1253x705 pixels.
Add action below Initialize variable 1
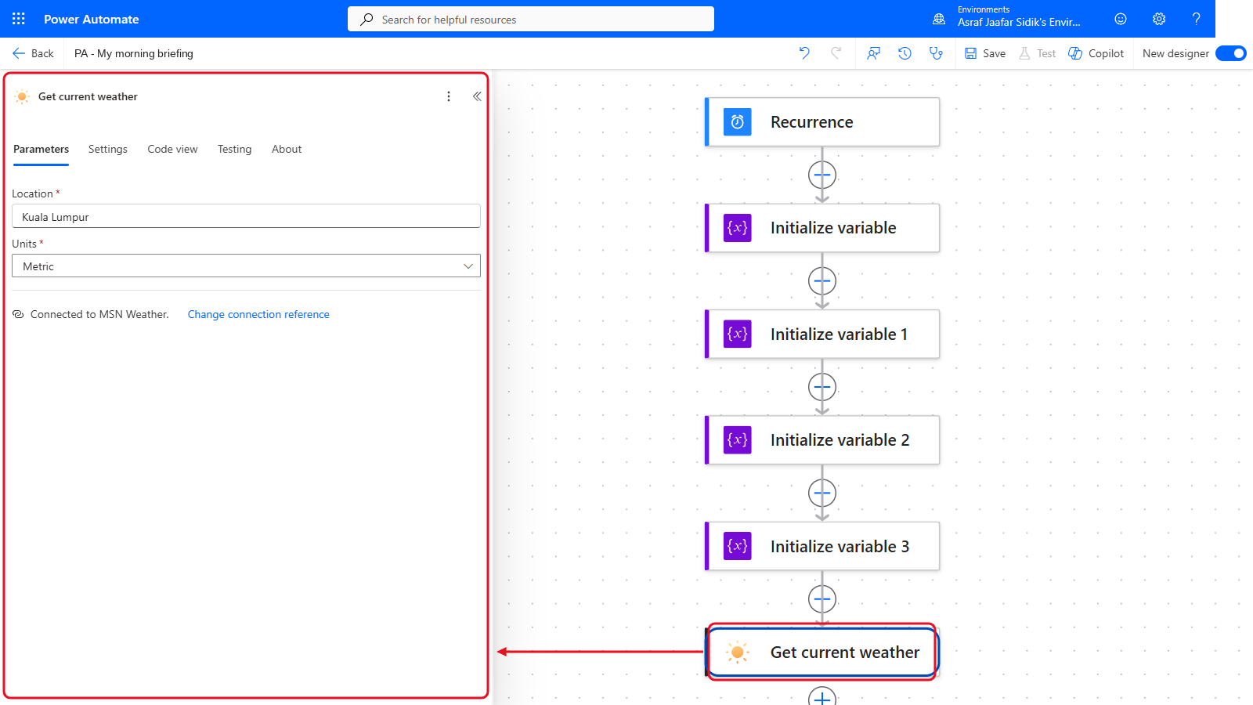point(822,387)
